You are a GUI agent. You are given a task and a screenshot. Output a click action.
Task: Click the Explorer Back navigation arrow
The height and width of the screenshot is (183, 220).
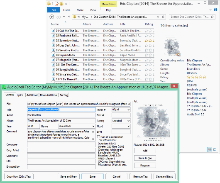pos(52,17)
